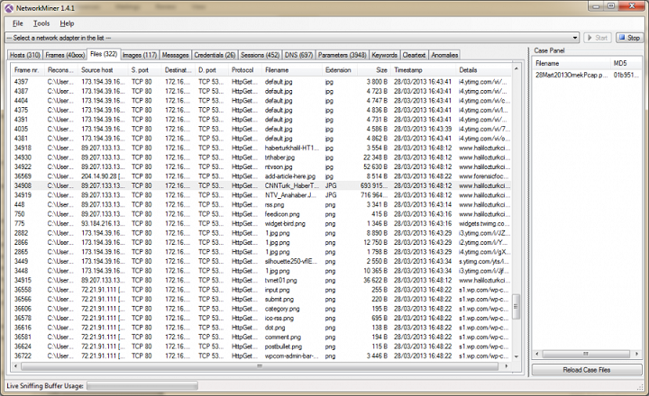Select the CNNTurk_HaberT... JPG file row
This screenshot has height=396, width=649.
click(261, 185)
